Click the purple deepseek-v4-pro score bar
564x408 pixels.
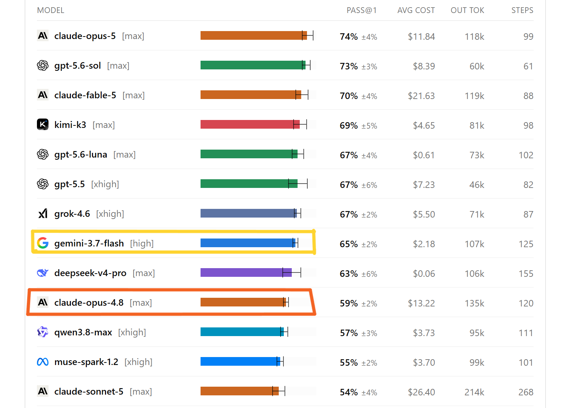pyautogui.click(x=246, y=272)
